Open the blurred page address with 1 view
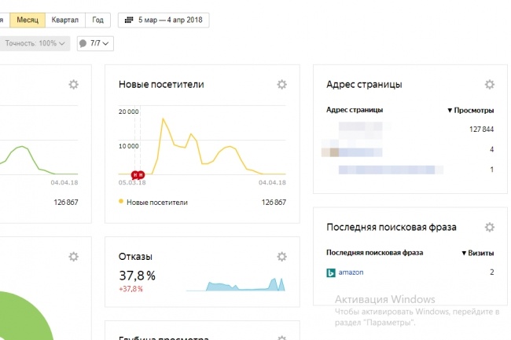 [391, 170]
